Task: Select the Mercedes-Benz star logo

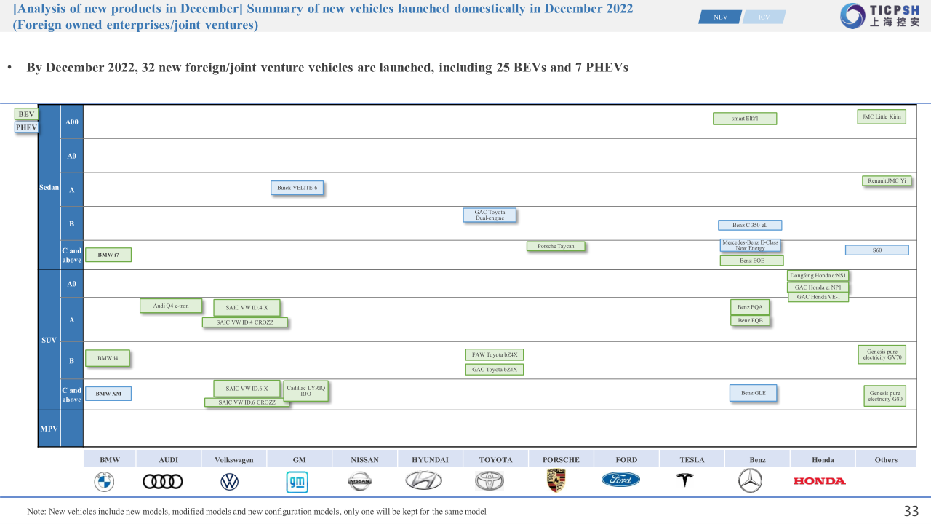Action: (x=749, y=480)
